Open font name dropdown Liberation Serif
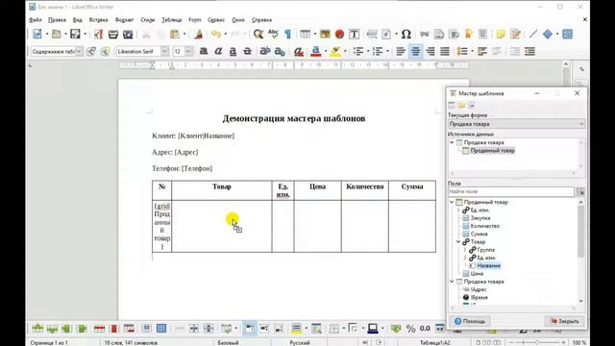This screenshot has width=615, height=346. (164, 51)
